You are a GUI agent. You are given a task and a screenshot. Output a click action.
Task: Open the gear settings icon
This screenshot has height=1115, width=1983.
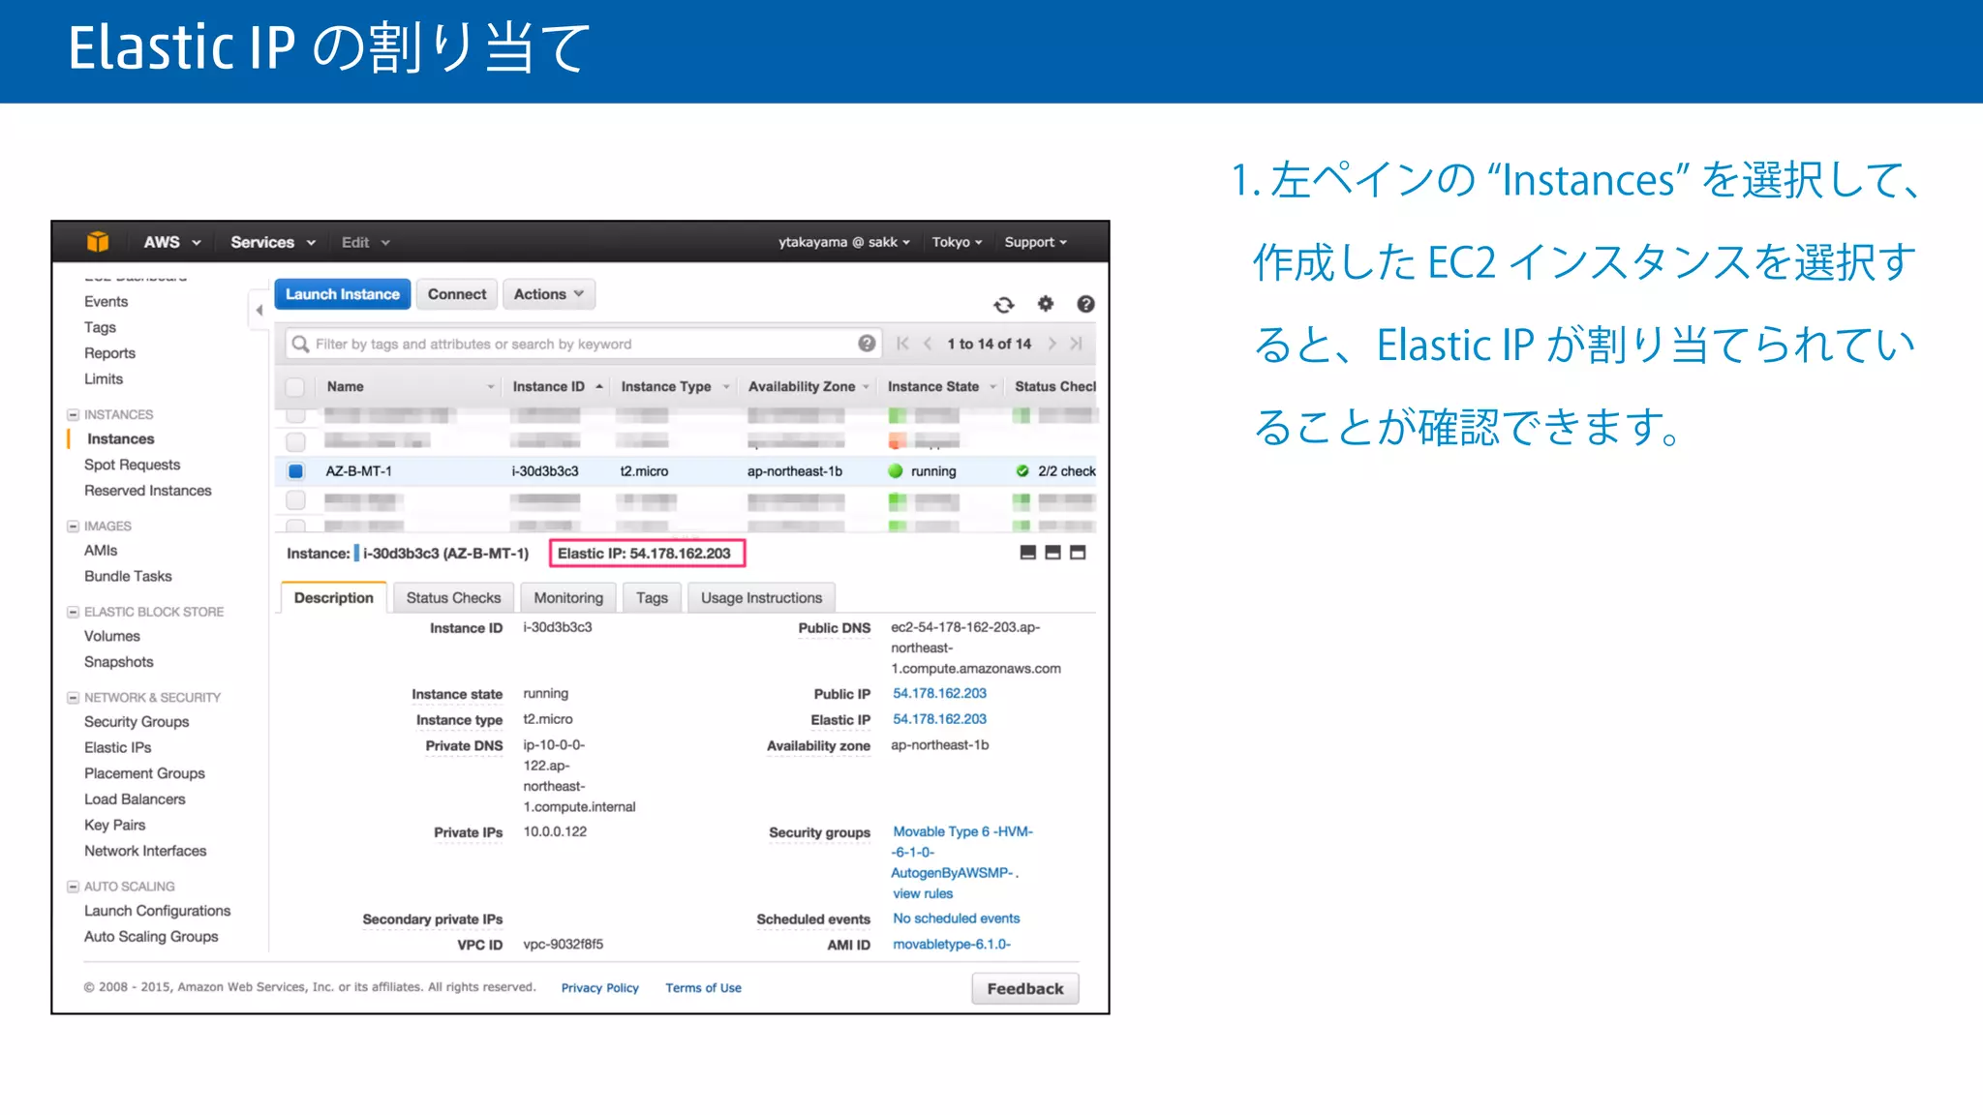[x=1046, y=304]
